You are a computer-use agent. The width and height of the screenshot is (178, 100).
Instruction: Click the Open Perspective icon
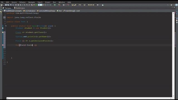tap(171, 5)
